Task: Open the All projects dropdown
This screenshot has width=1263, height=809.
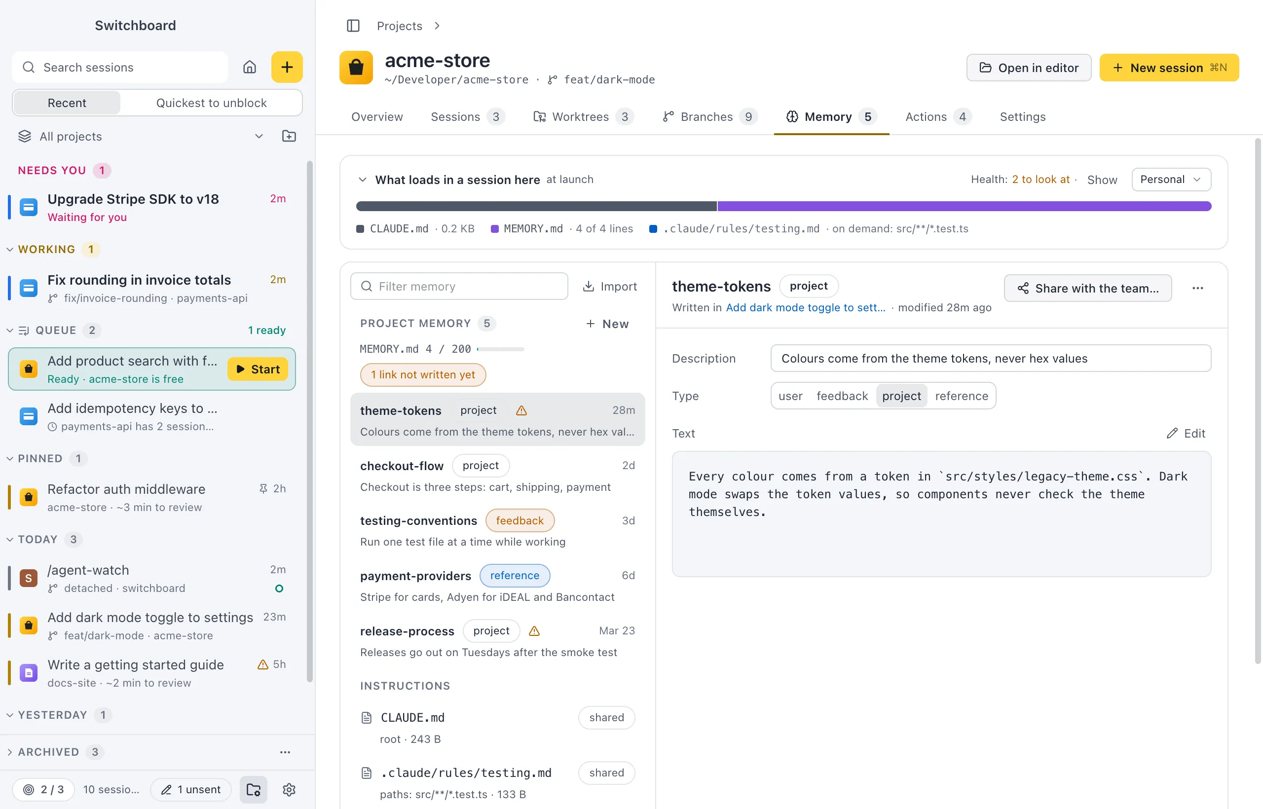Action: pos(141,137)
